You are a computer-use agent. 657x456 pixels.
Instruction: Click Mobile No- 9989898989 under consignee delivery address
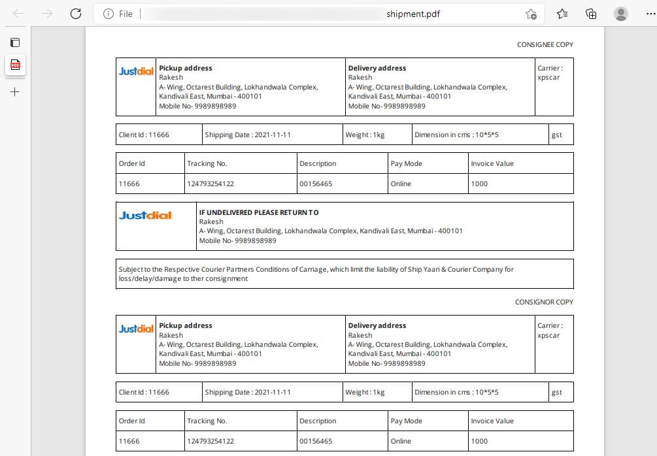(387, 106)
